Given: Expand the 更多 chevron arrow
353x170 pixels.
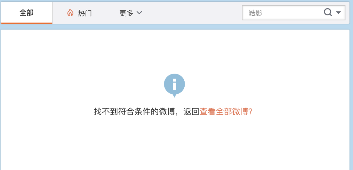Looking at the screenshot, I should (139, 13).
